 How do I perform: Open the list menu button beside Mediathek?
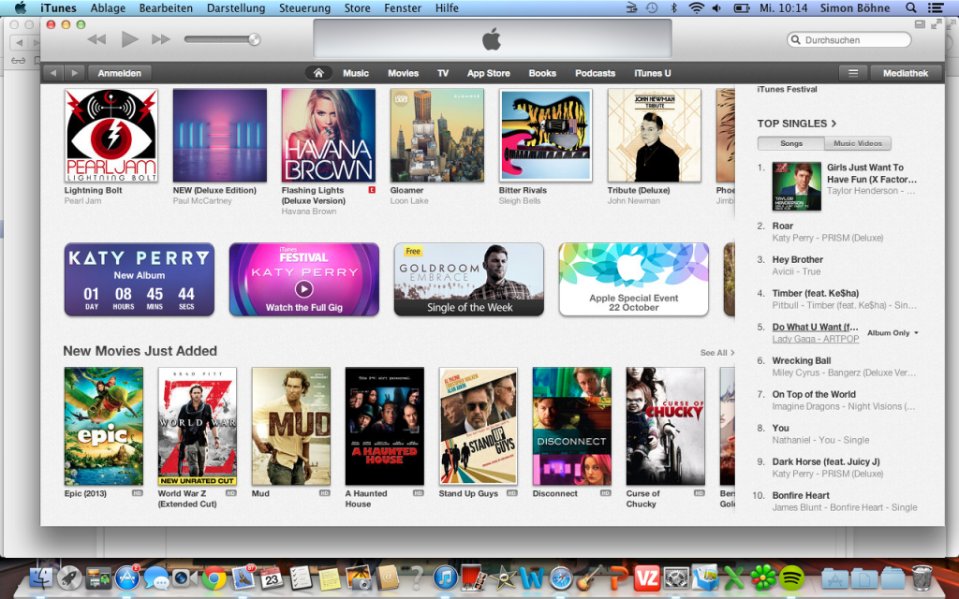tap(852, 73)
